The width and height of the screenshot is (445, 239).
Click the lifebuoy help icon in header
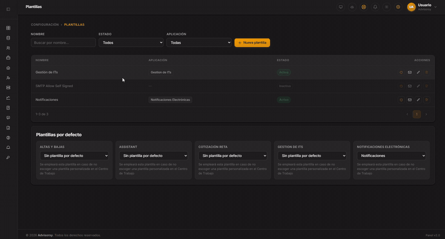click(x=364, y=7)
